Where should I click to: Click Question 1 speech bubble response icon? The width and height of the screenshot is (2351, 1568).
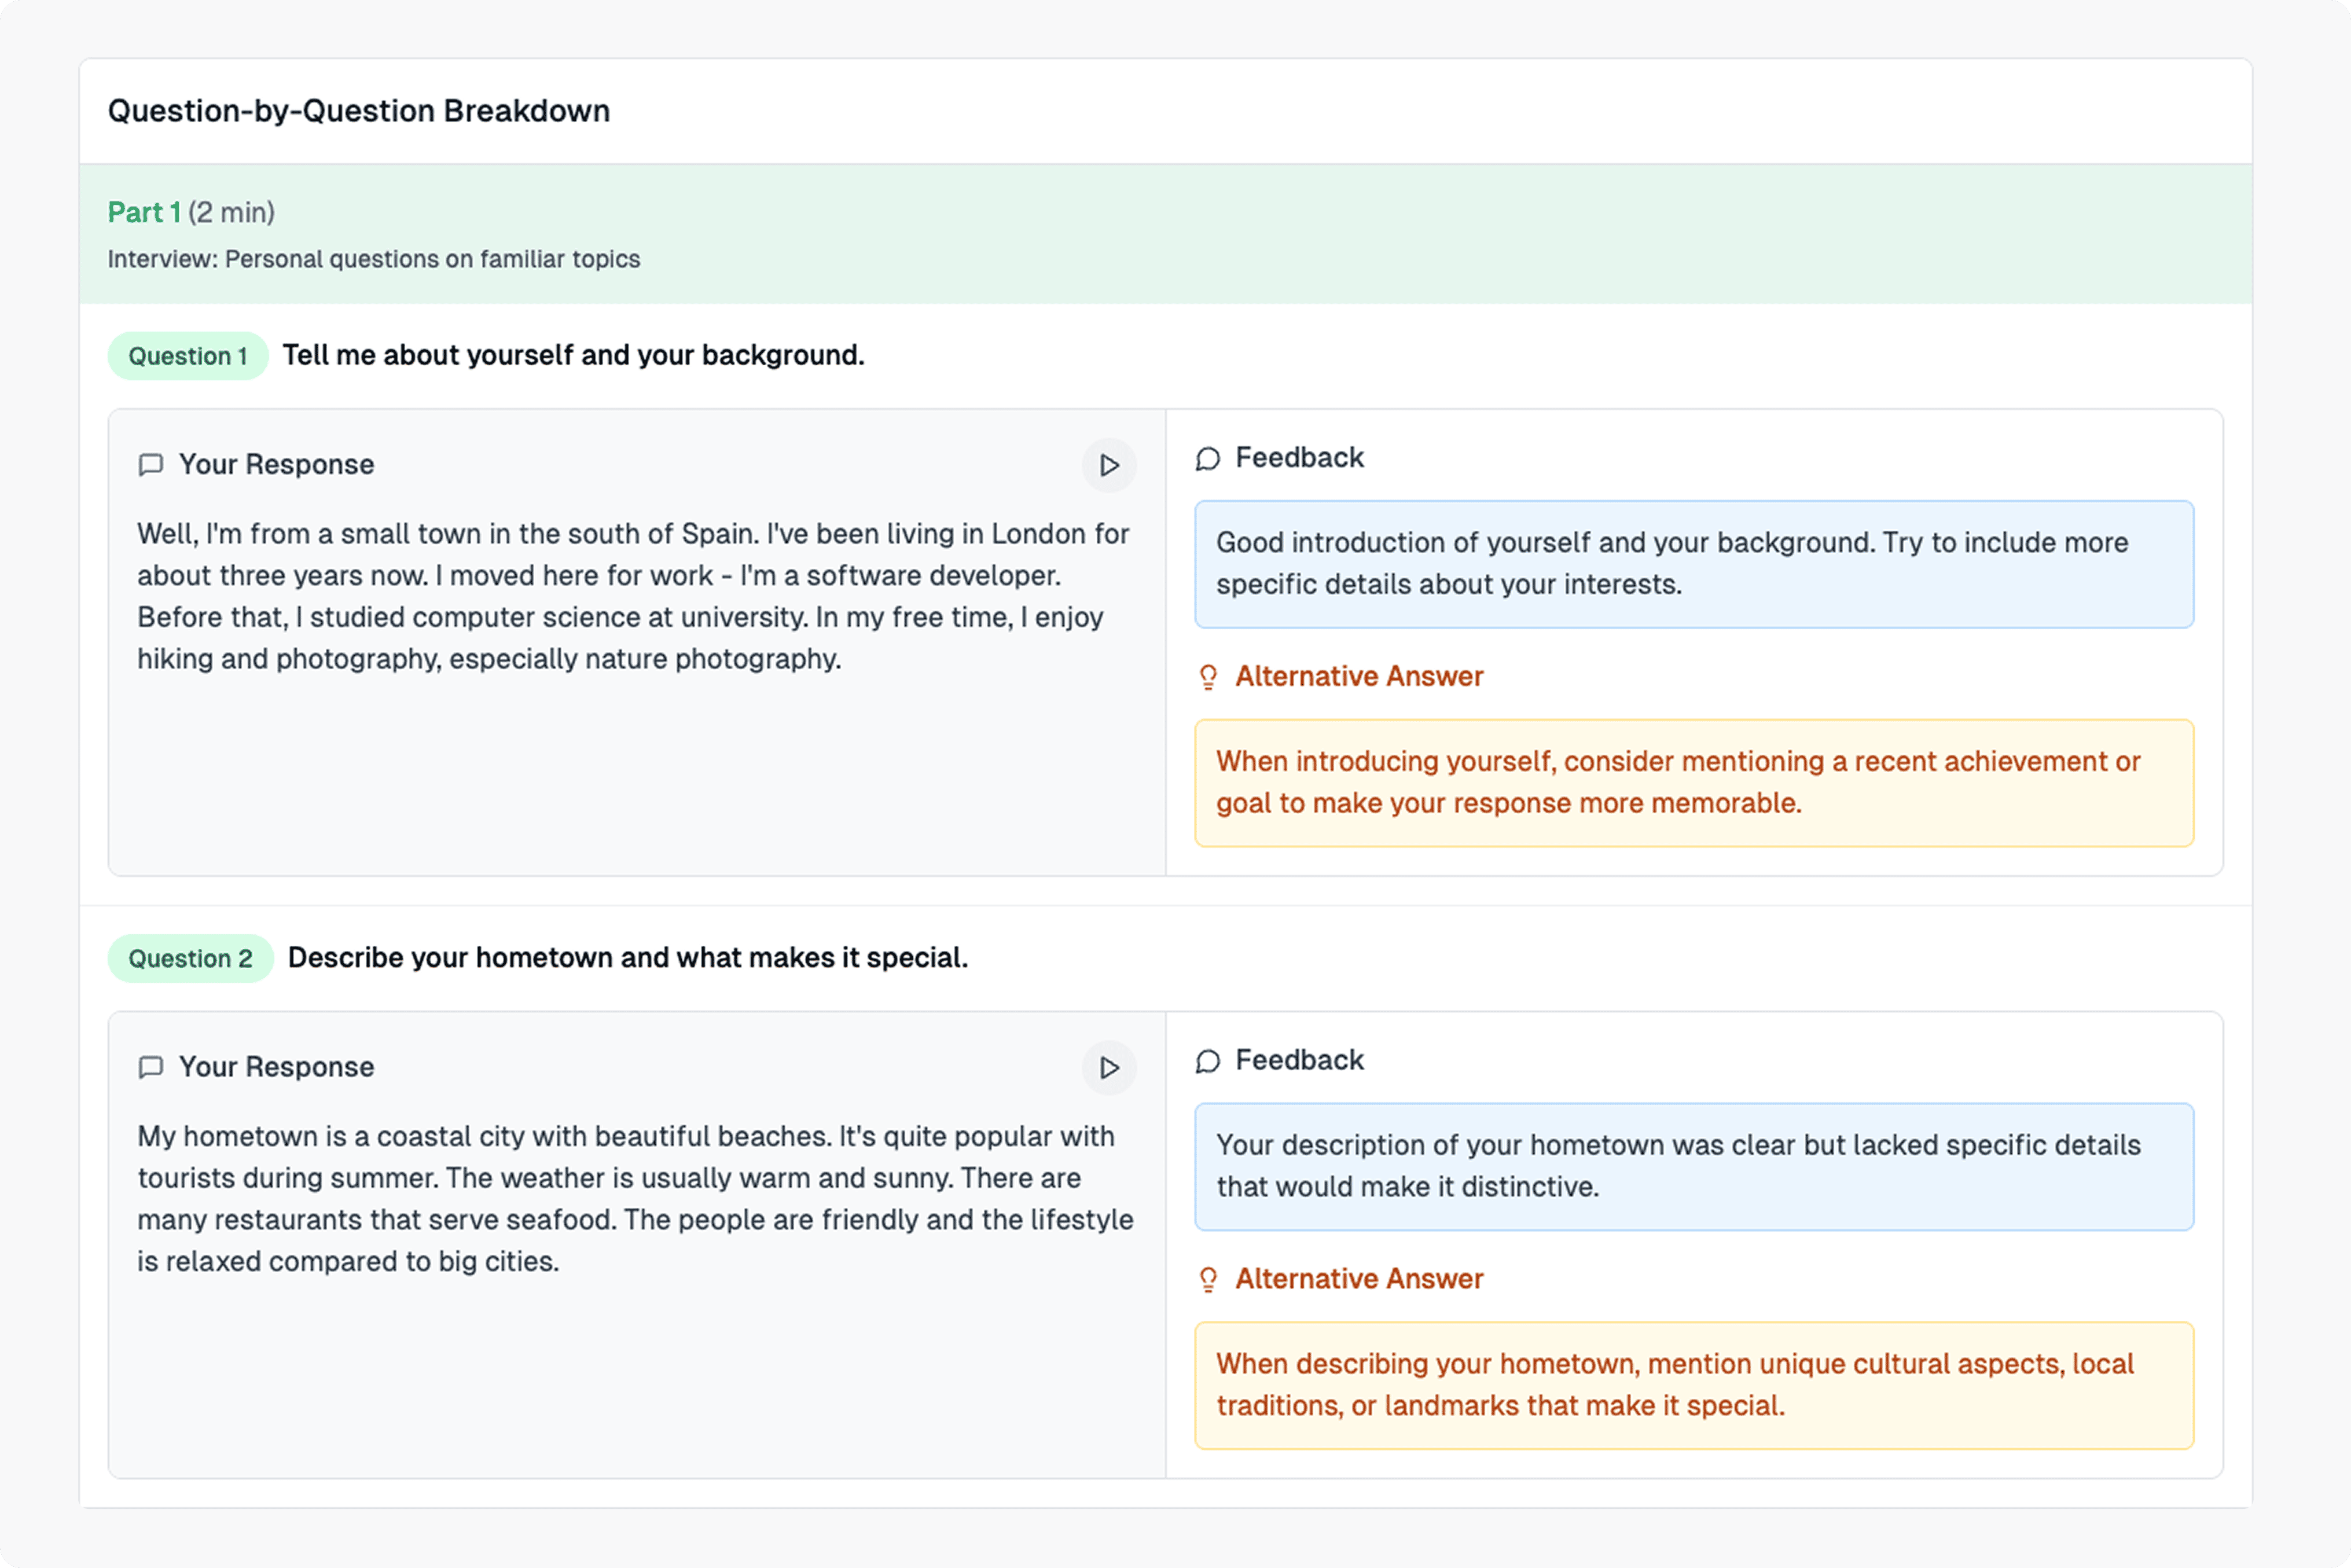point(150,465)
